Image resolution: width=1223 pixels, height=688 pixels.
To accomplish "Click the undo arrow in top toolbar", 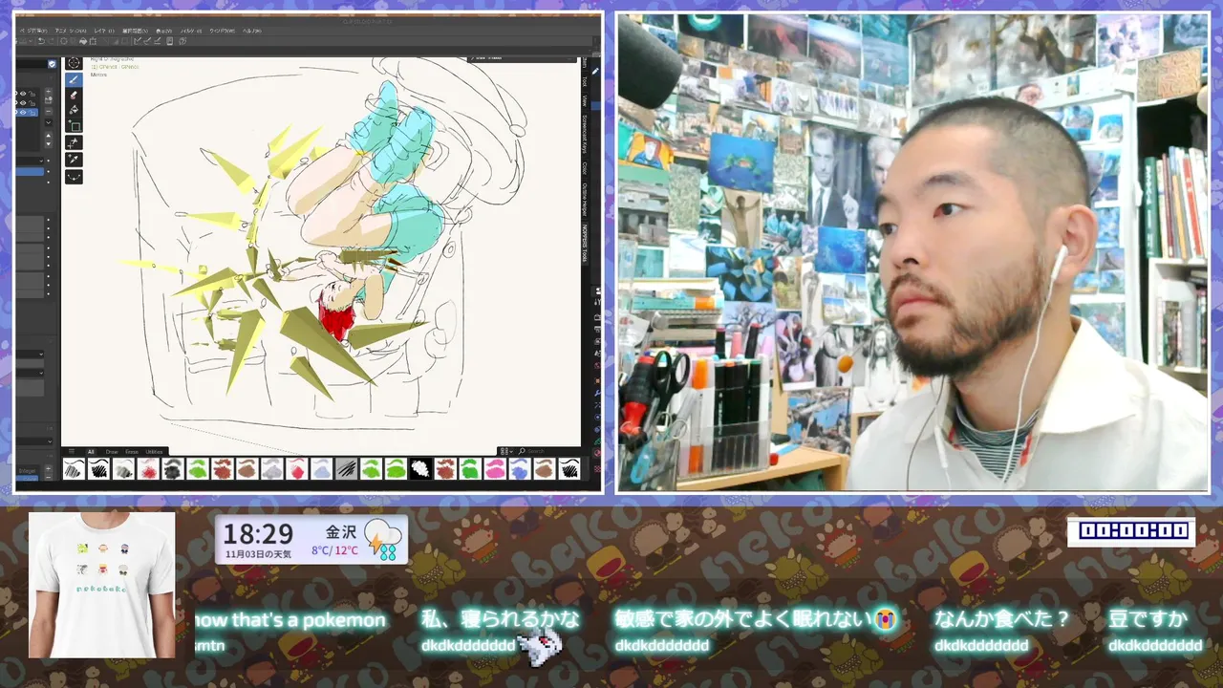I will (x=41, y=41).
